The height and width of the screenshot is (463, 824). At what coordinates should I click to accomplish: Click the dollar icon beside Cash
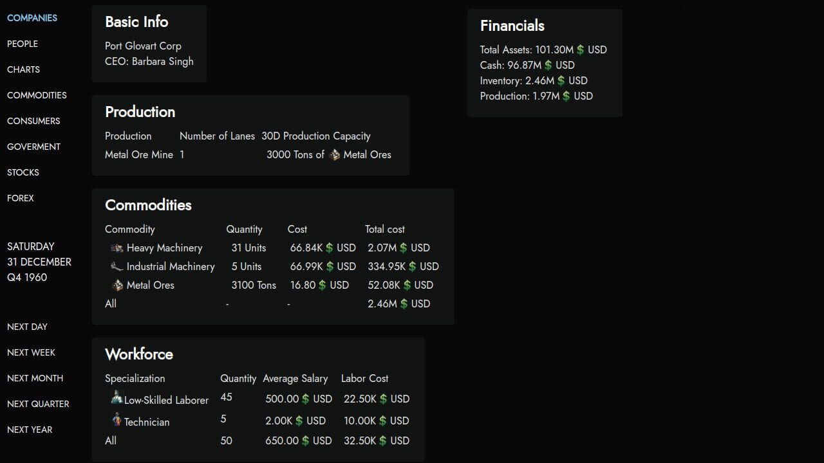pyautogui.click(x=548, y=65)
